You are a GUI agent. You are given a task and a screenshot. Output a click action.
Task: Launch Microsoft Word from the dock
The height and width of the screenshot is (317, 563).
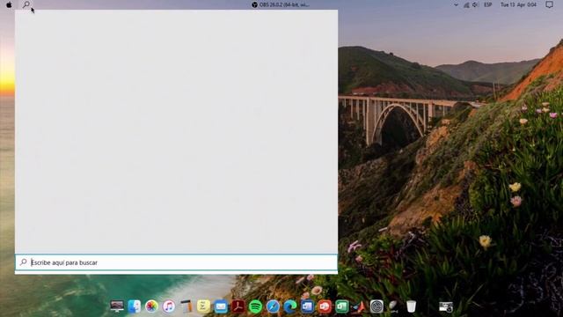(x=307, y=306)
